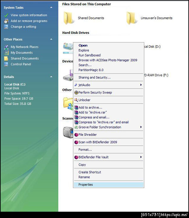Click the WinRAR icon beside Add to archive...
This screenshot has height=218, width=189.
pos(76,108)
